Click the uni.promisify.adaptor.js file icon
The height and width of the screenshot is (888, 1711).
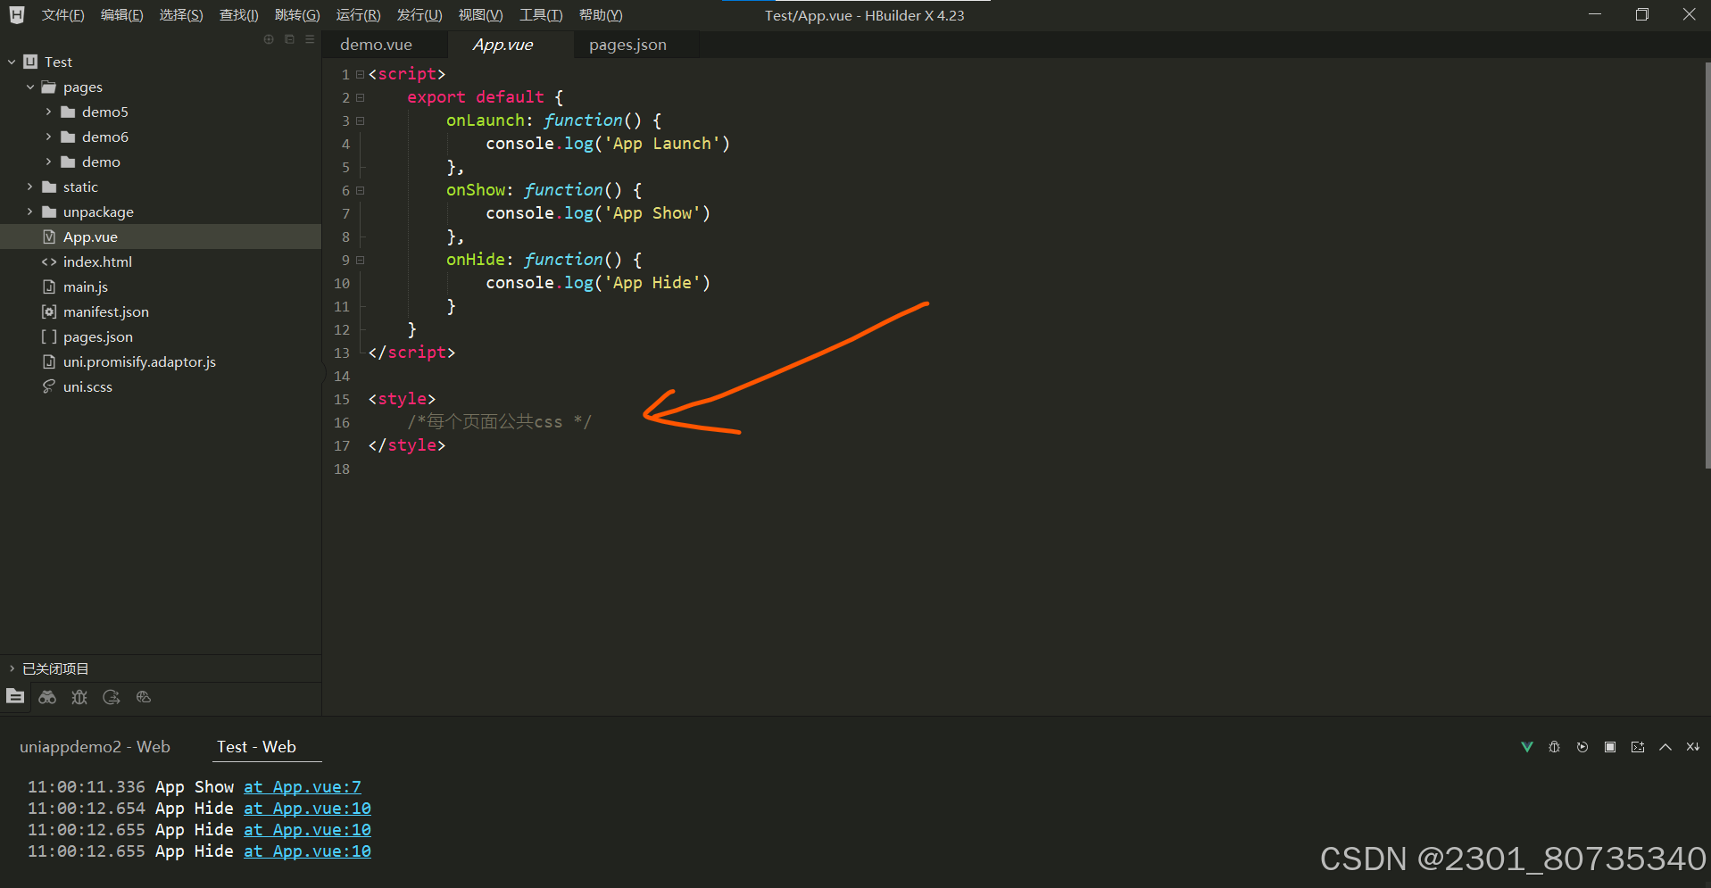pos(49,361)
